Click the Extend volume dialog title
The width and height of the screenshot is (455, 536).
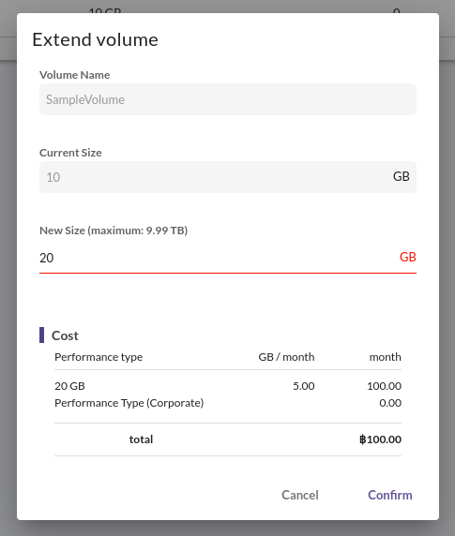pos(95,39)
